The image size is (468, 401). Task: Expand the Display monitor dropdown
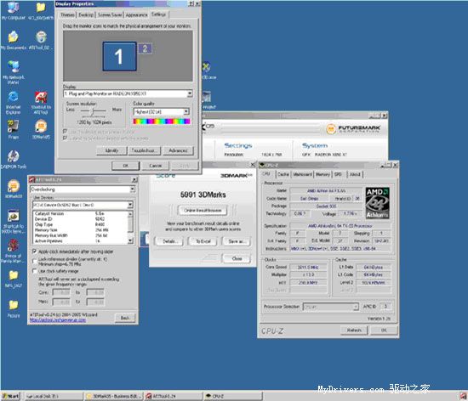pyautogui.click(x=190, y=93)
